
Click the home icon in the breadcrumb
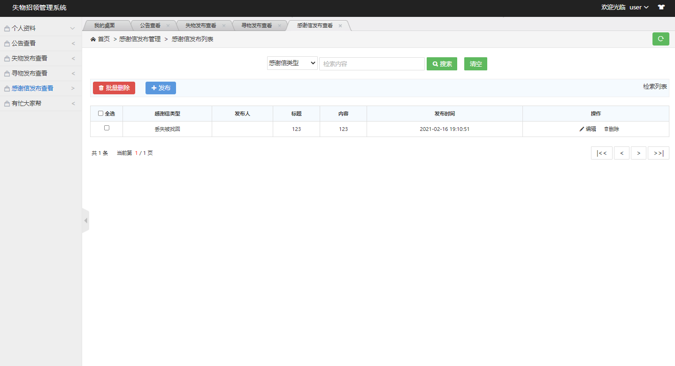(92, 39)
